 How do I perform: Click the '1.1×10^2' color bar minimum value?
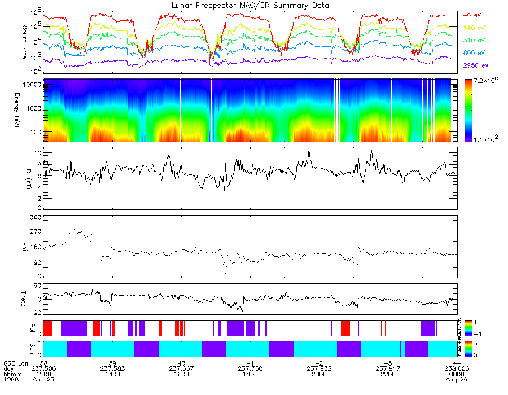click(486, 139)
